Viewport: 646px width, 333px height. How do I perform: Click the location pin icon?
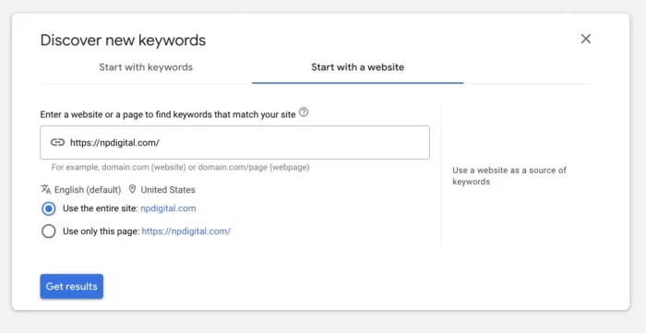point(132,189)
